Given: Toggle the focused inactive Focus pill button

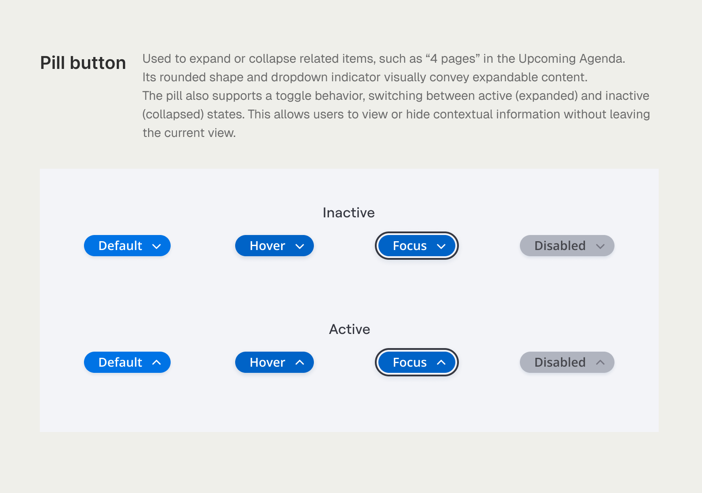Looking at the screenshot, I should tap(416, 246).
